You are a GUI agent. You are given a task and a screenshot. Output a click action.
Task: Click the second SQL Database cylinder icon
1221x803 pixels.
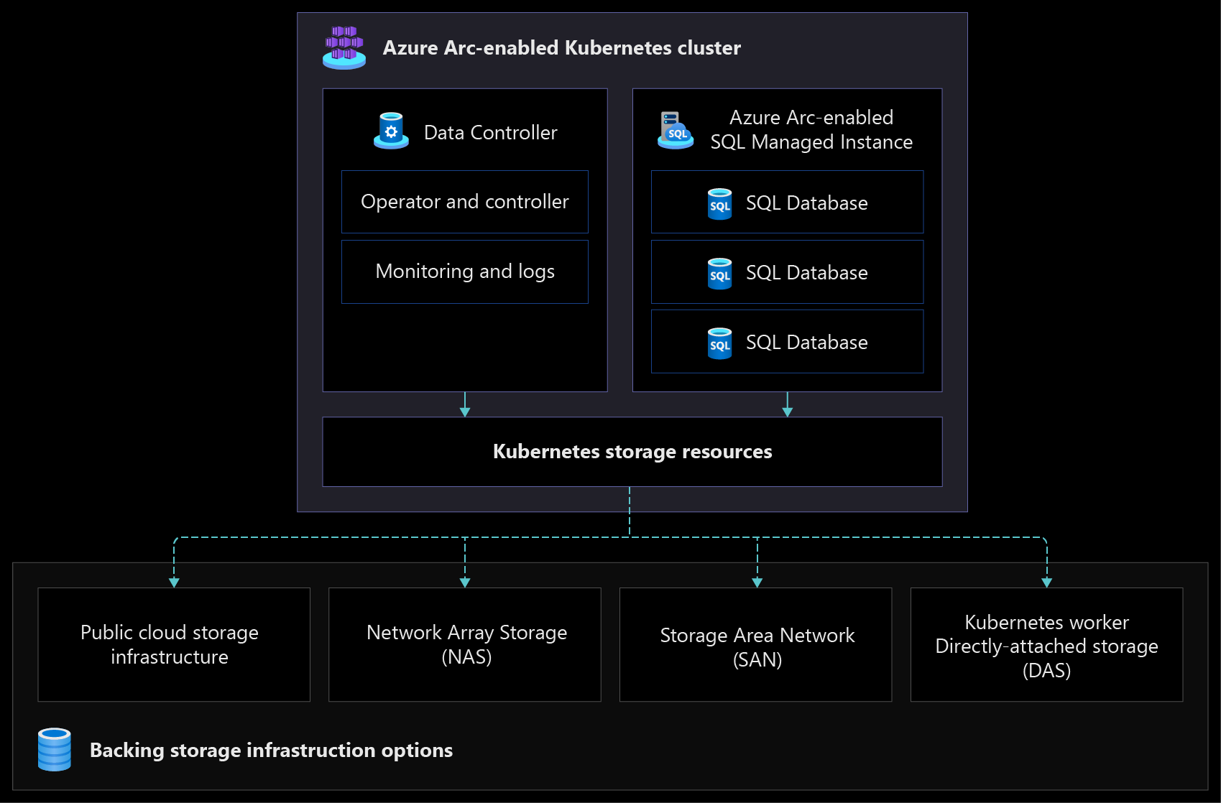(x=719, y=274)
